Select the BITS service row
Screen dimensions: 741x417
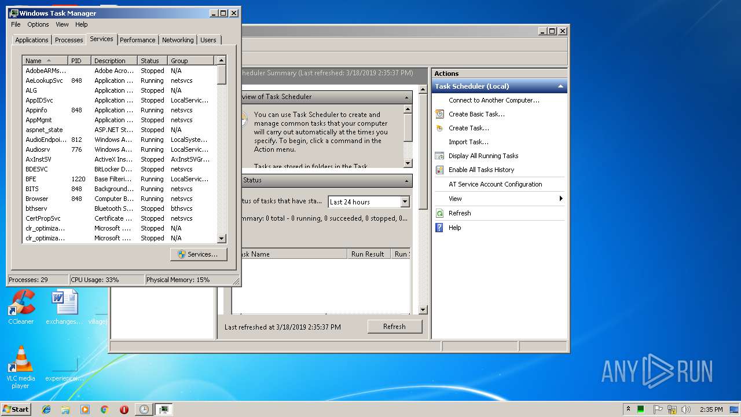[x=119, y=189]
